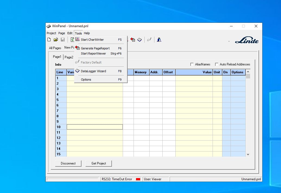This screenshot has height=193, width=281.
Task: Choose Start ReportViewer menu item
Action: click(x=101, y=53)
